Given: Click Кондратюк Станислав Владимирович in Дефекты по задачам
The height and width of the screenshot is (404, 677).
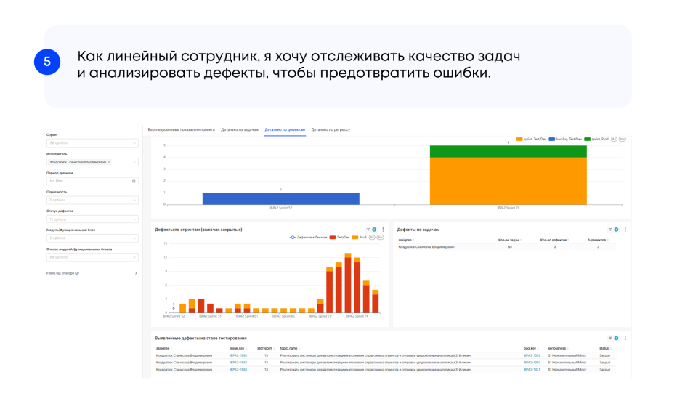Looking at the screenshot, I should click(x=426, y=247).
